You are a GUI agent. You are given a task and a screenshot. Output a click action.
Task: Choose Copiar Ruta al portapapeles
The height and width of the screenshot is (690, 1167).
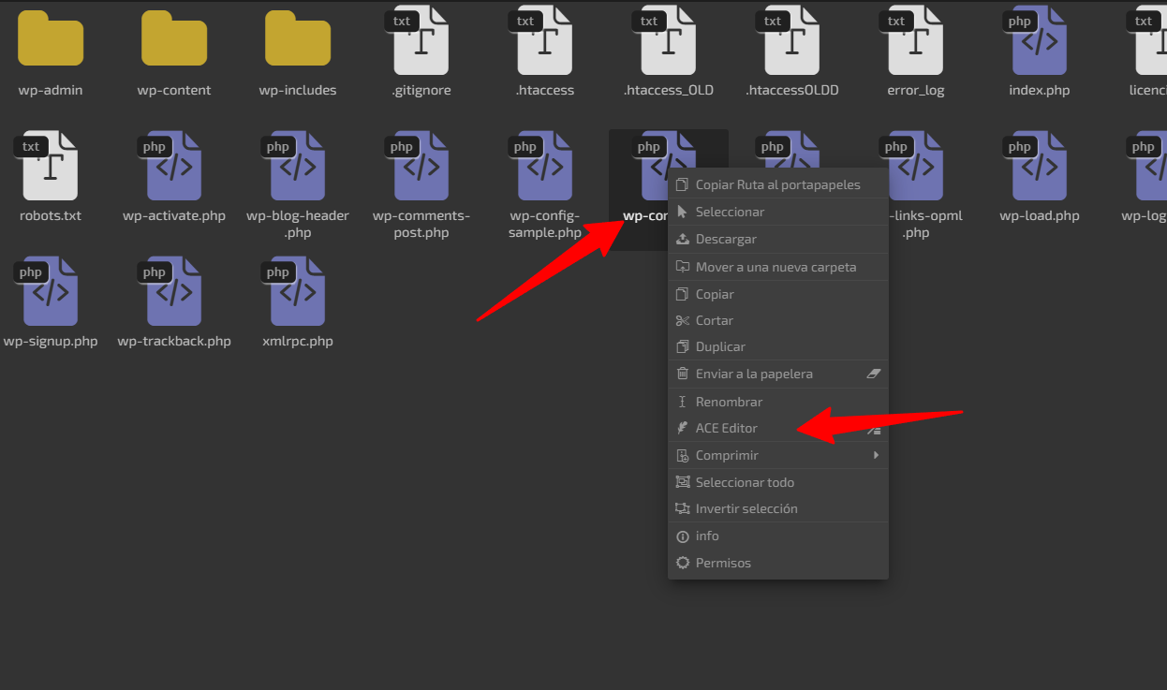pyautogui.click(x=777, y=184)
